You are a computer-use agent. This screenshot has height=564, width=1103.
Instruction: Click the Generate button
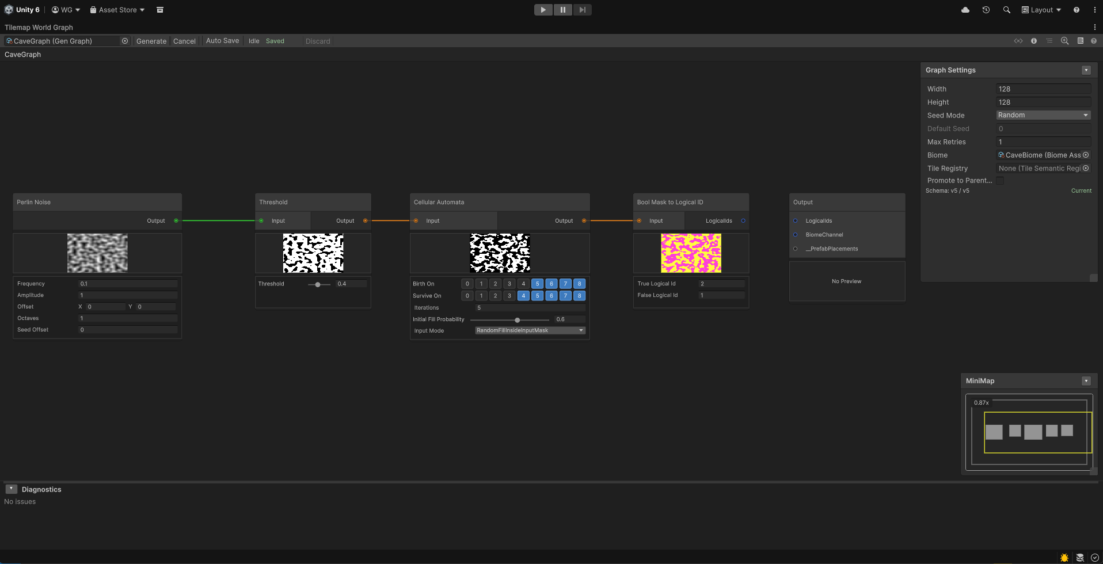[x=151, y=41]
